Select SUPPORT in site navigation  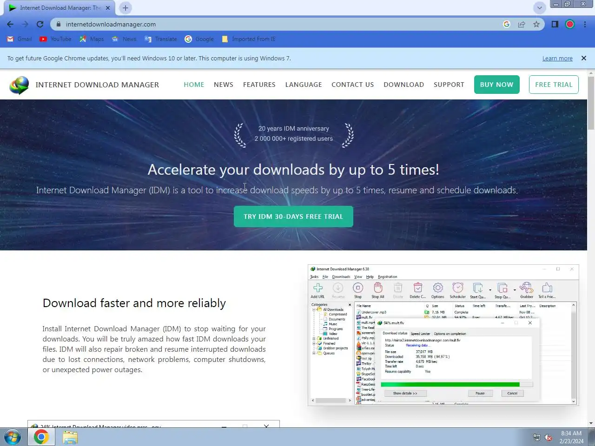[449, 85]
